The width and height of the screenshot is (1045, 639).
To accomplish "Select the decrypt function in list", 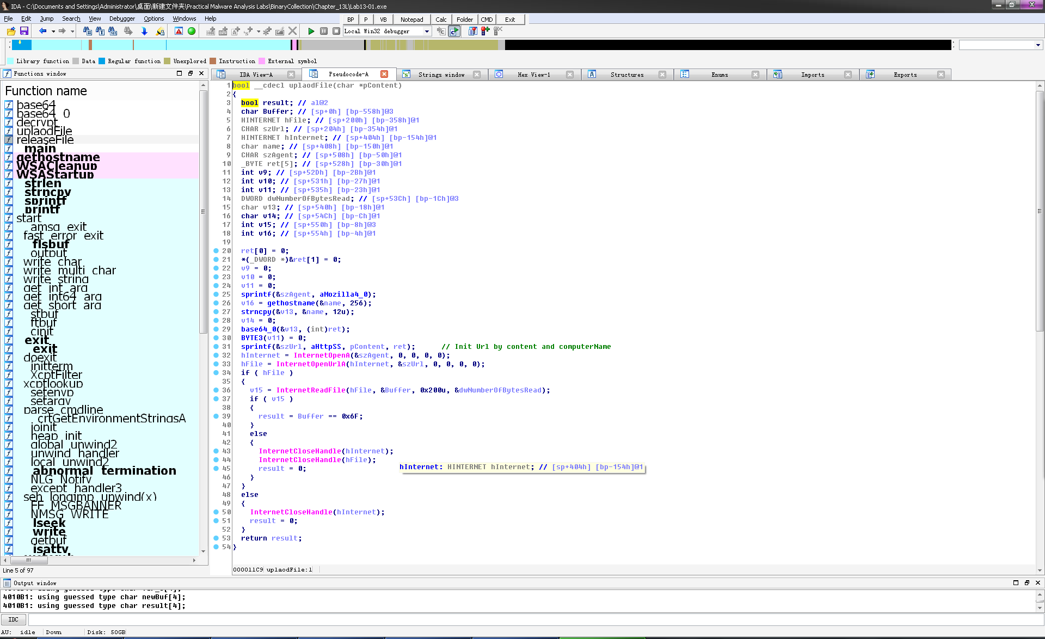I will click(37, 122).
